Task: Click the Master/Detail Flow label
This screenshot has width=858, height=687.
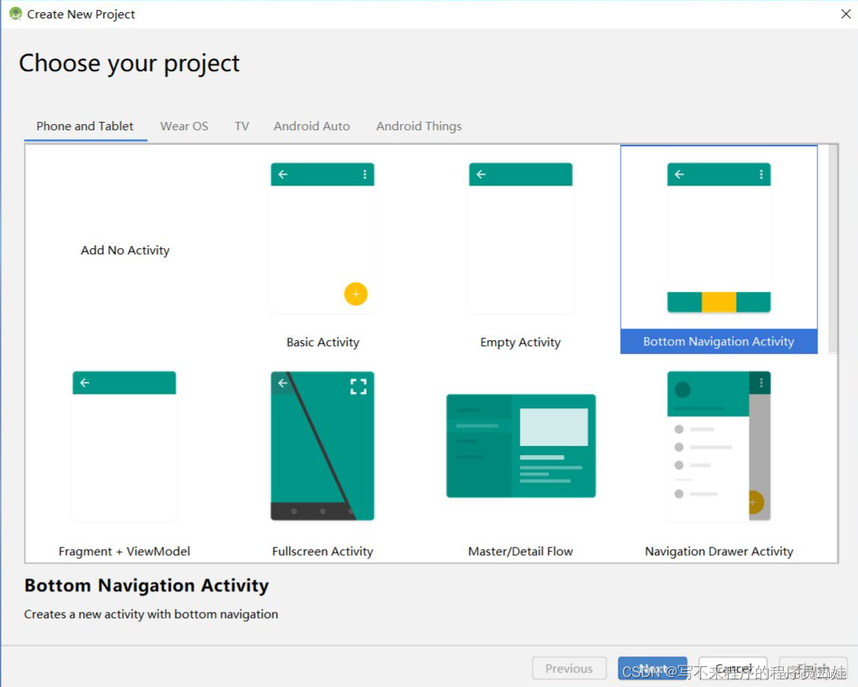Action: (520, 551)
